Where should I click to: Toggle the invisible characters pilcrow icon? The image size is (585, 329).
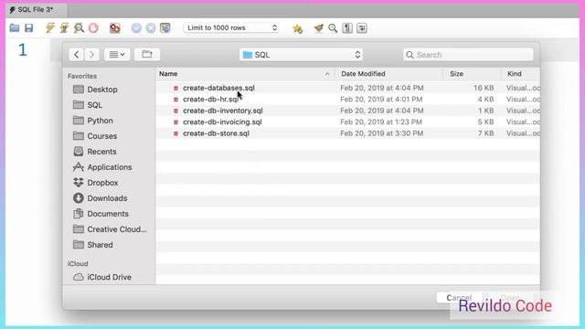[x=347, y=28]
